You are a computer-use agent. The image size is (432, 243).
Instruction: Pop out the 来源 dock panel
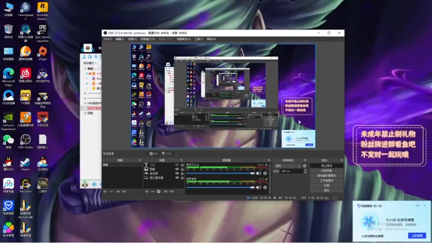(181, 160)
